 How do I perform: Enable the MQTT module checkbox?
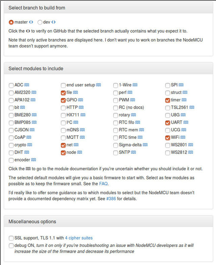click(x=63, y=138)
